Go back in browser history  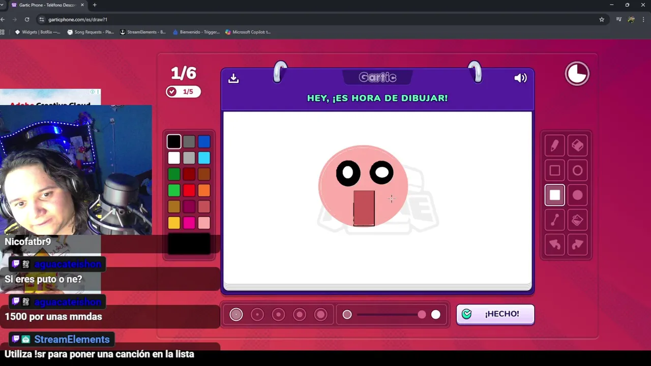pyautogui.click(x=3, y=19)
